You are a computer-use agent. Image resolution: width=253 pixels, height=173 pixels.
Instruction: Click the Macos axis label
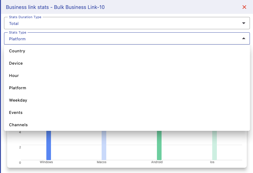point(102,162)
